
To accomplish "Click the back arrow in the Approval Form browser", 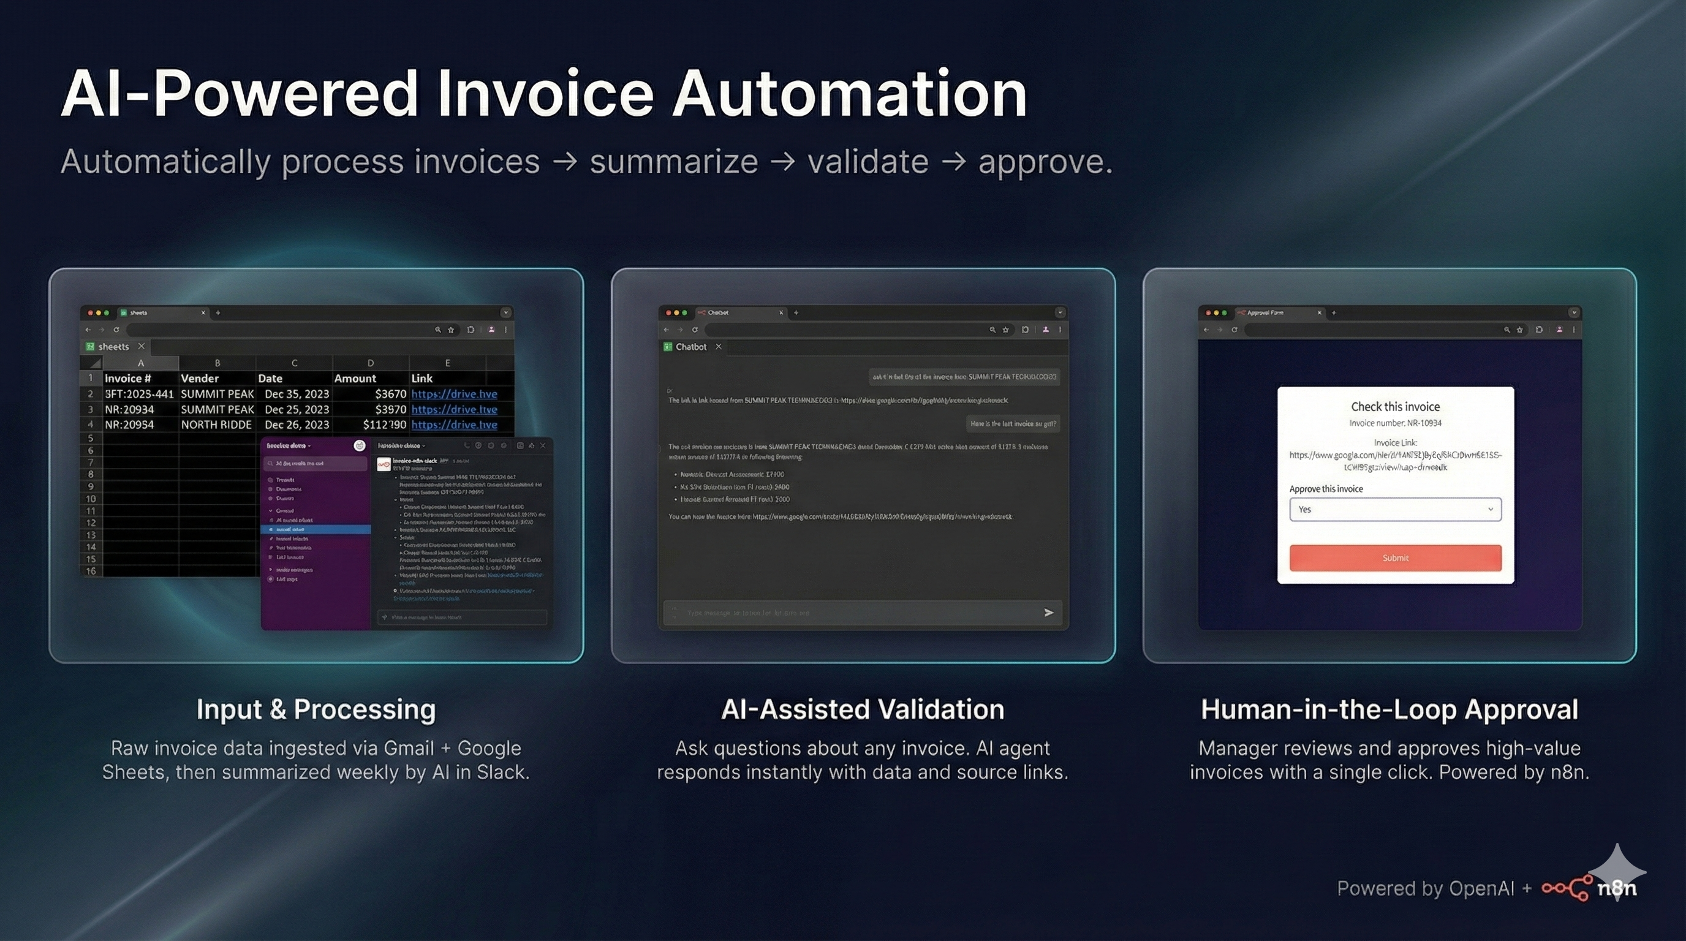I will pos(1207,330).
